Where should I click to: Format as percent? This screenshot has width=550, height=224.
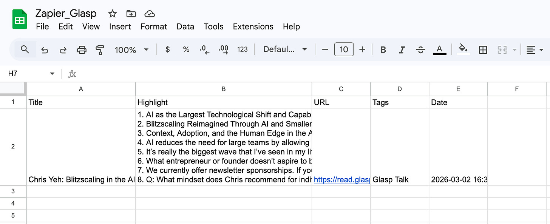click(x=186, y=49)
